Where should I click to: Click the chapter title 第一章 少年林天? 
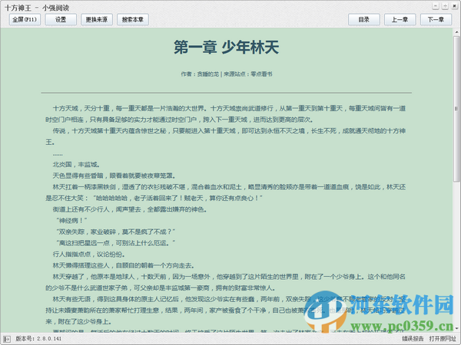pos(226,48)
